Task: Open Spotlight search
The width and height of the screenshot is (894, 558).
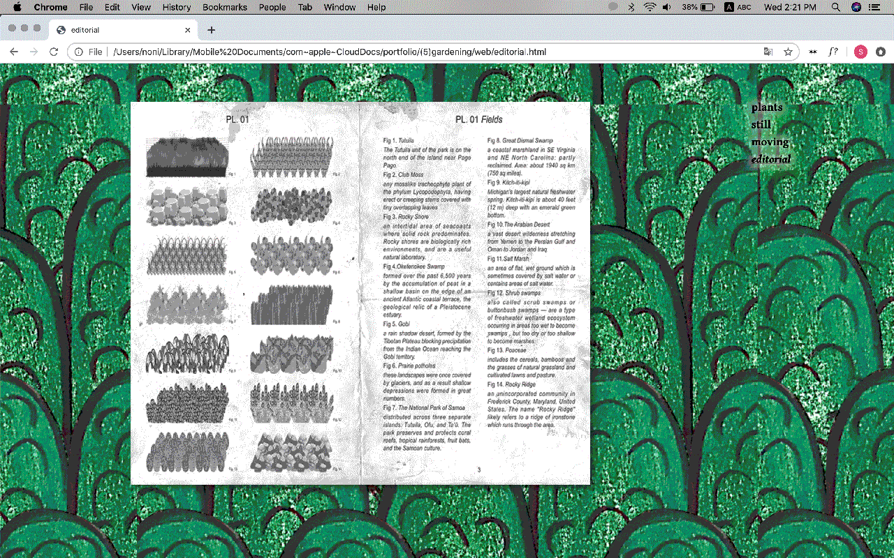Action: 836,7
